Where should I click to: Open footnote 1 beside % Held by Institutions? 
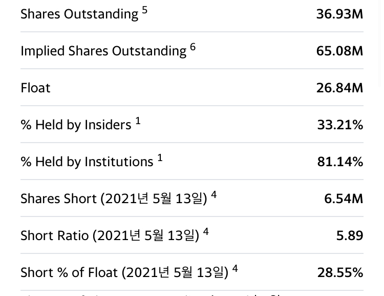(160, 158)
